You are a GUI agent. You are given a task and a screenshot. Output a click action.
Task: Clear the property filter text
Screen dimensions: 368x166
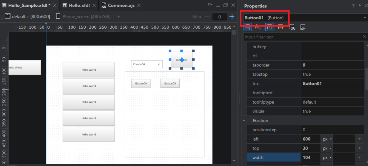coord(364,37)
